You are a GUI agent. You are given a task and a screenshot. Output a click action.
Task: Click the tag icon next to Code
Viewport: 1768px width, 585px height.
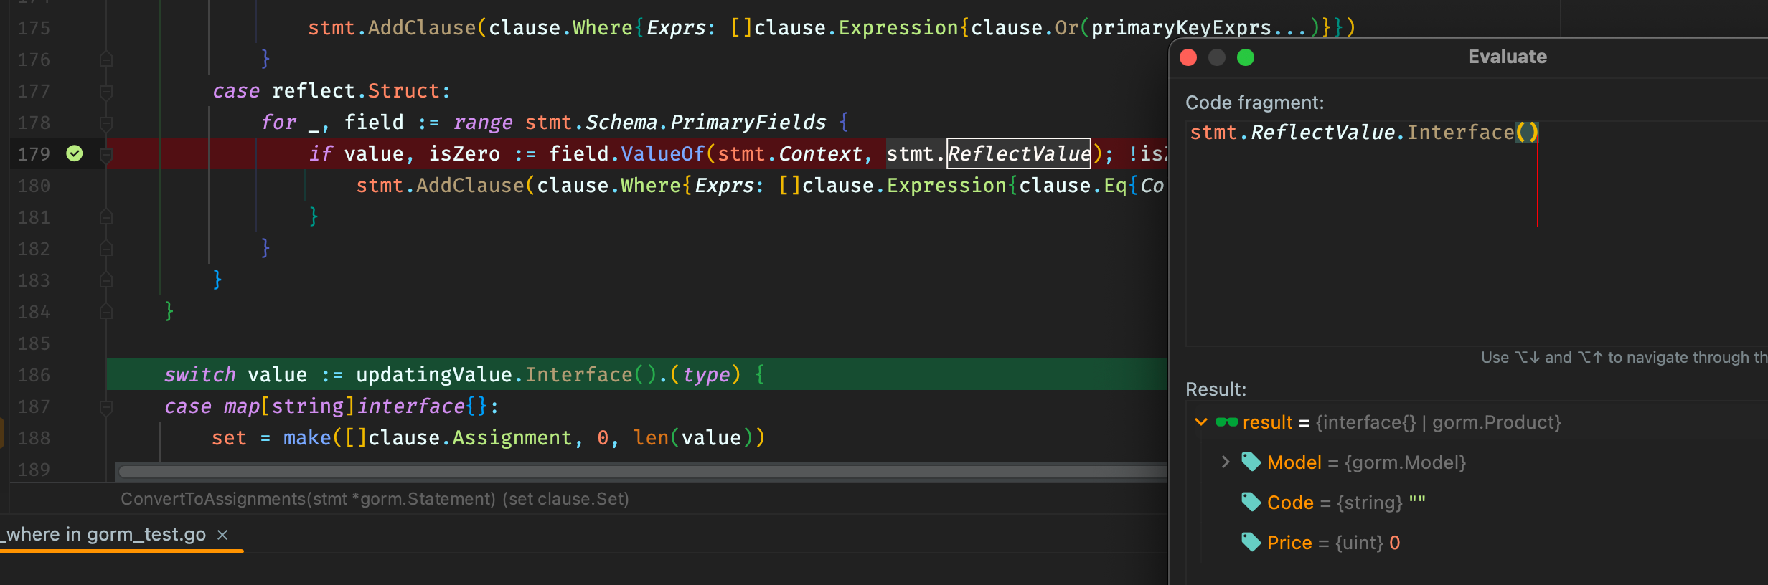[x=1251, y=503]
